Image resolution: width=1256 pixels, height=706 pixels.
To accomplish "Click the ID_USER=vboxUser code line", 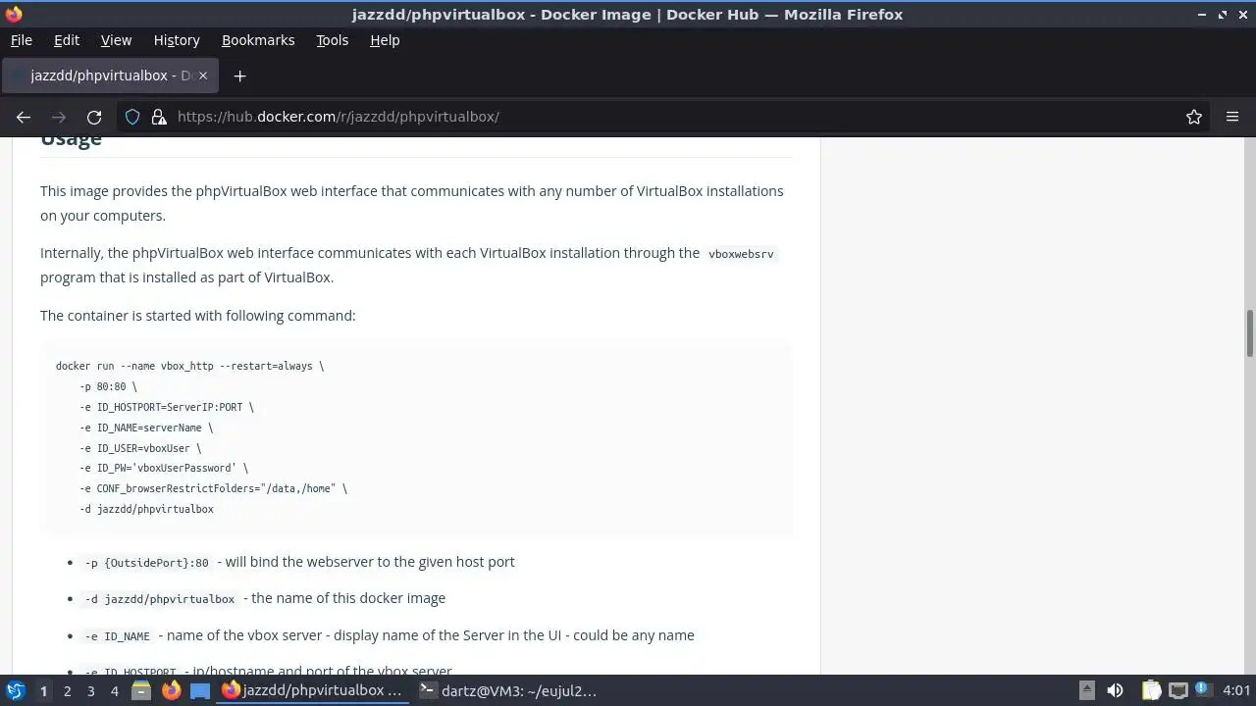I will (x=140, y=448).
